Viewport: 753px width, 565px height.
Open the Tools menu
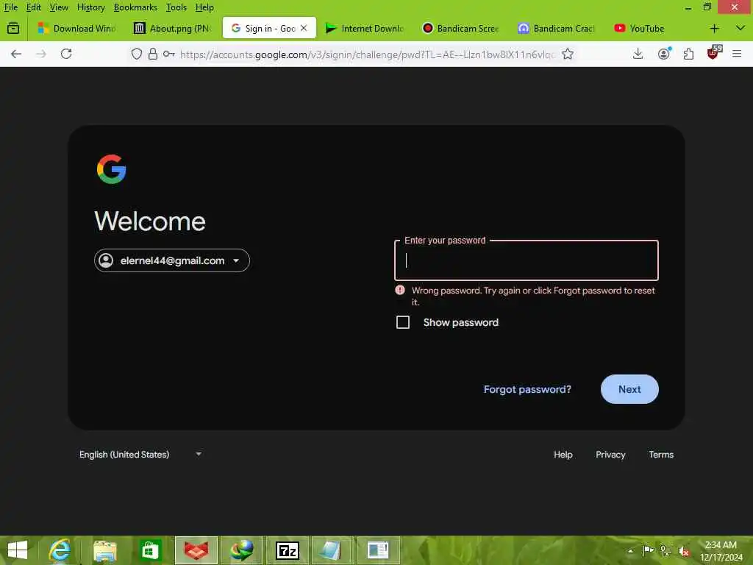point(176,7)
